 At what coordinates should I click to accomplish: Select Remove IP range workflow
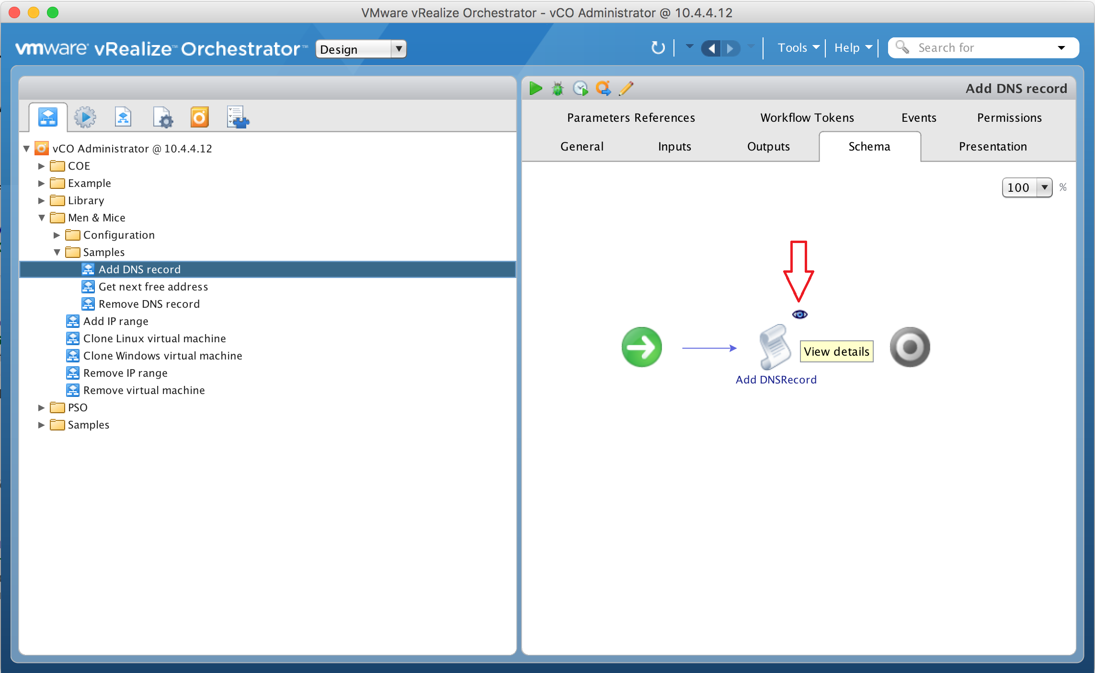(x=125, y=373)
